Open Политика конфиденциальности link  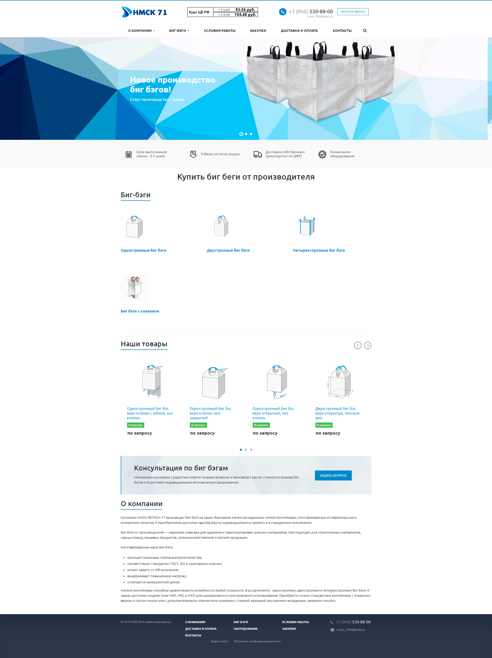[x=257, y=641]
